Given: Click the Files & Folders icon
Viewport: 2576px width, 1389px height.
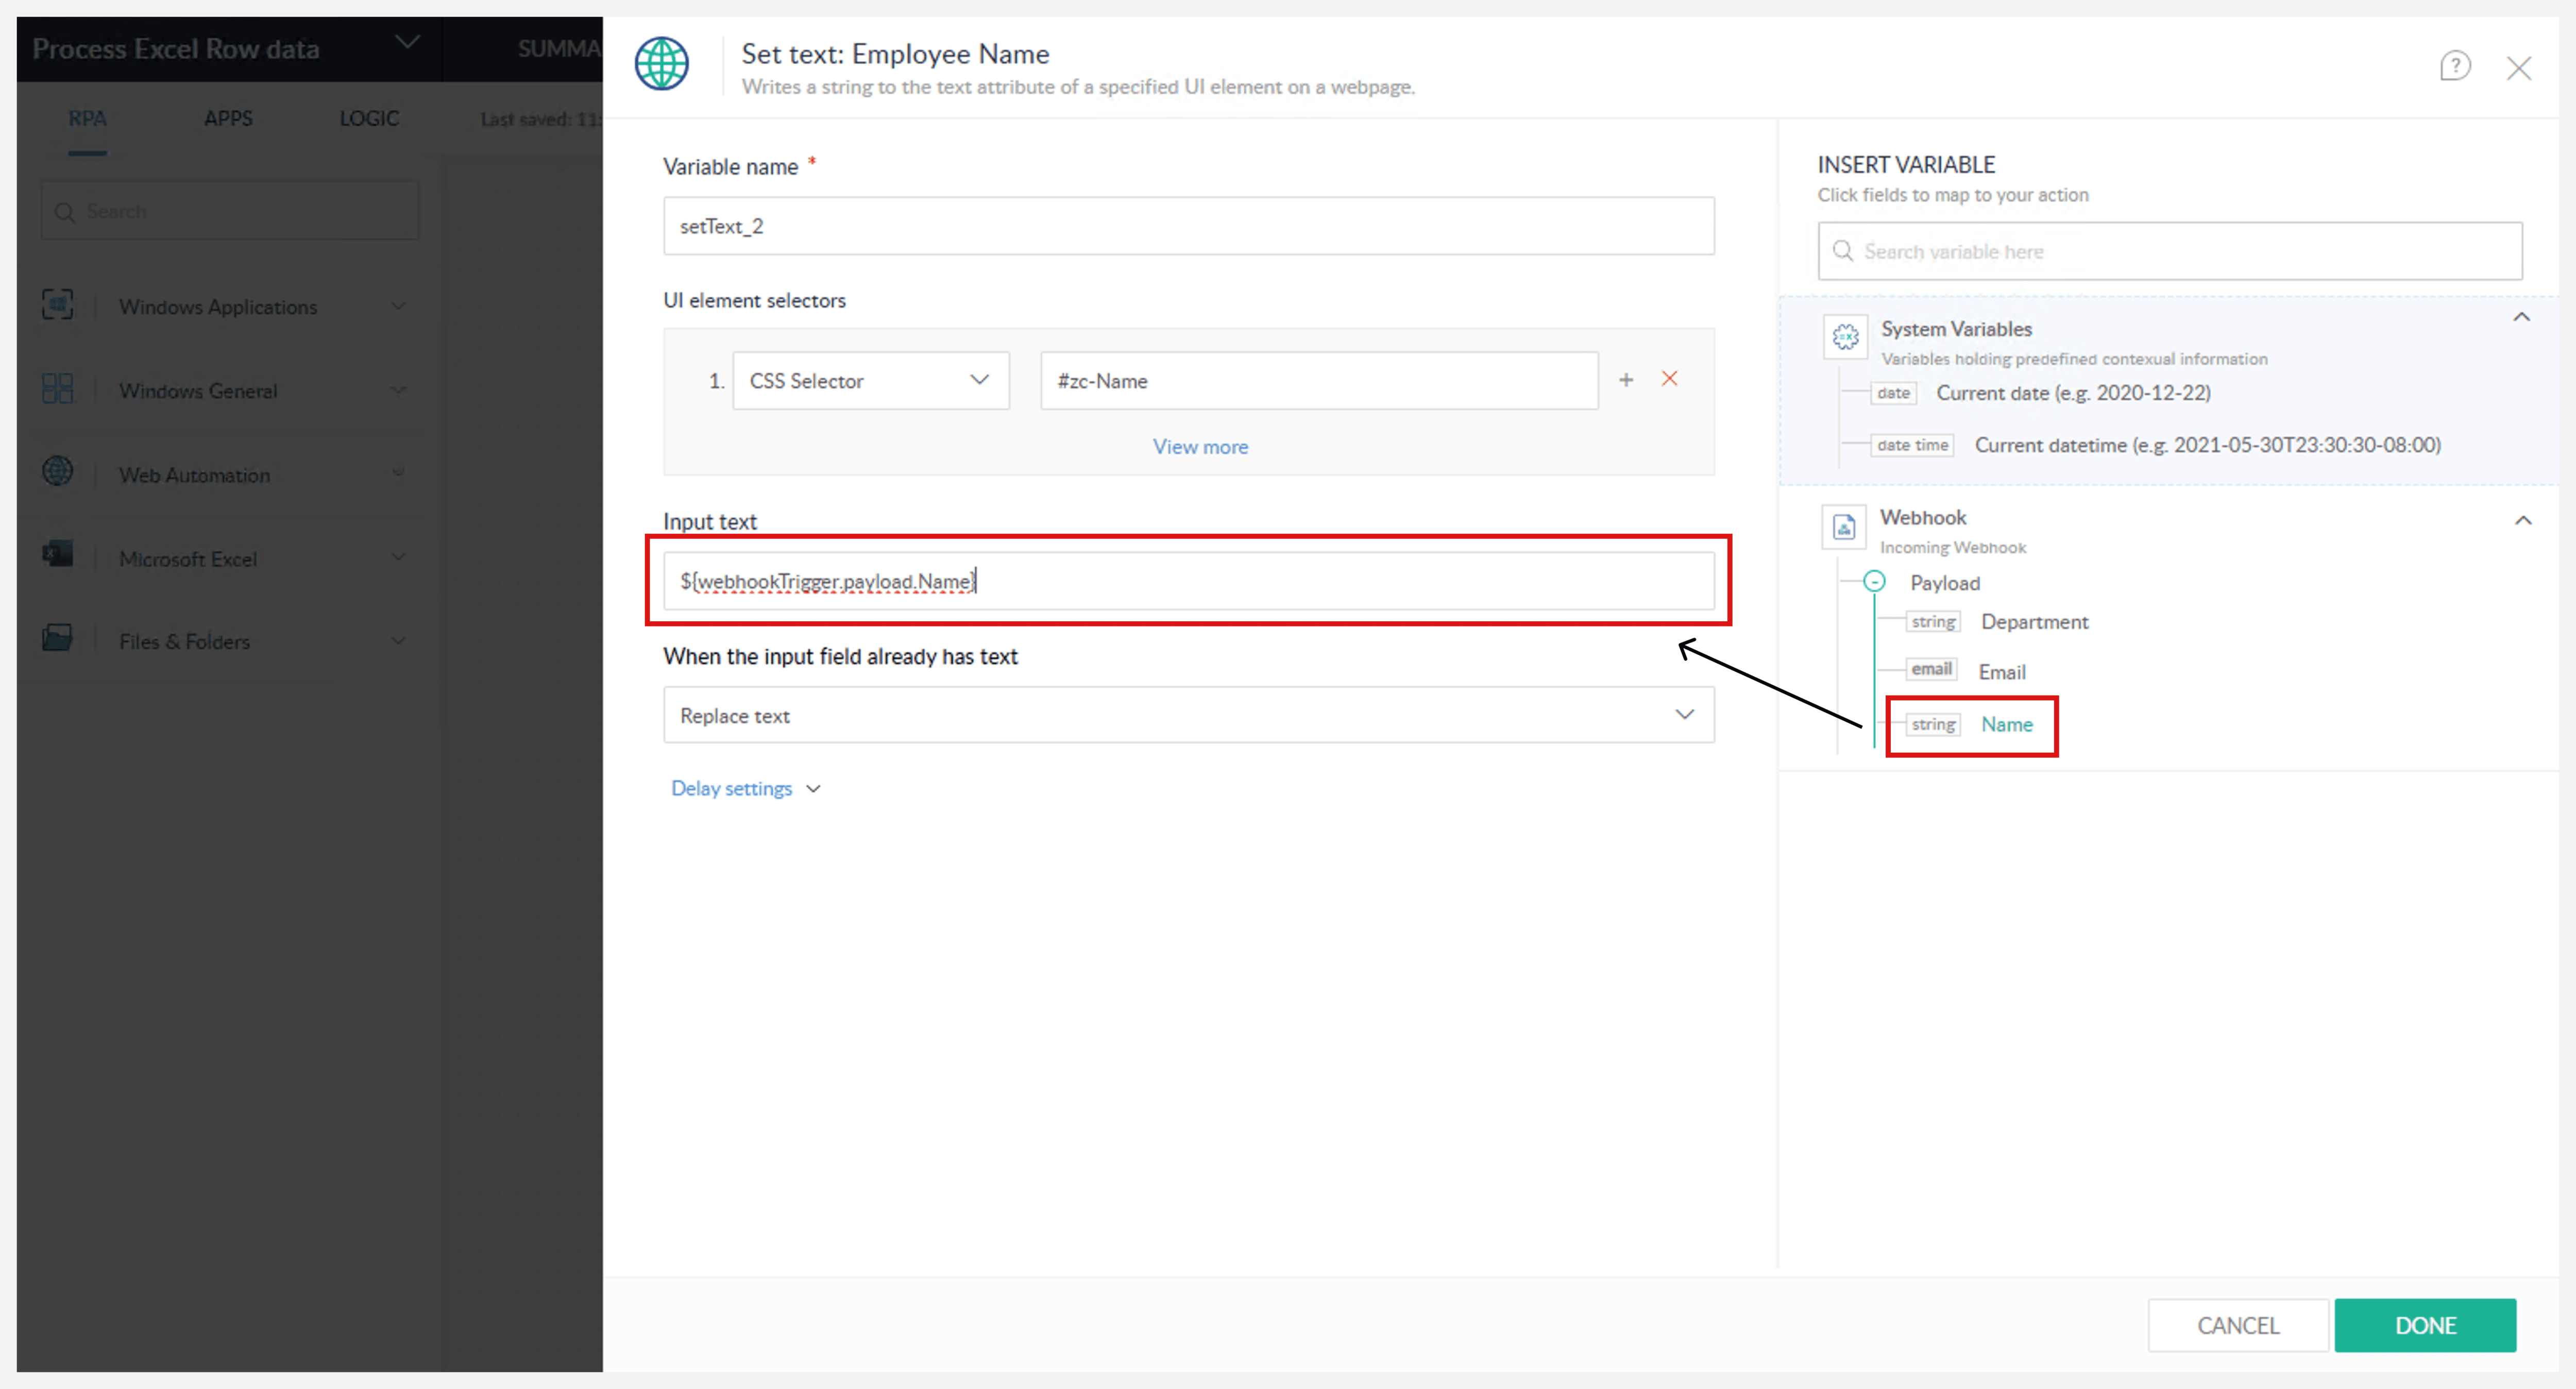Looking at the screenshot, I should pyautogui.click(x=58, y=639).
